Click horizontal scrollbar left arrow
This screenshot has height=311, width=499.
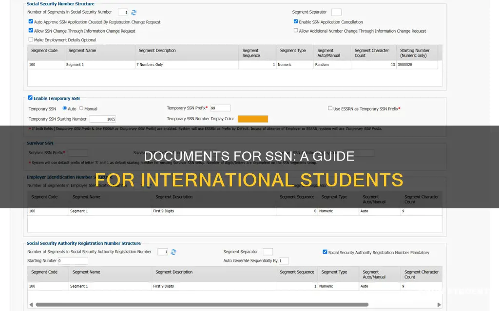31,305
